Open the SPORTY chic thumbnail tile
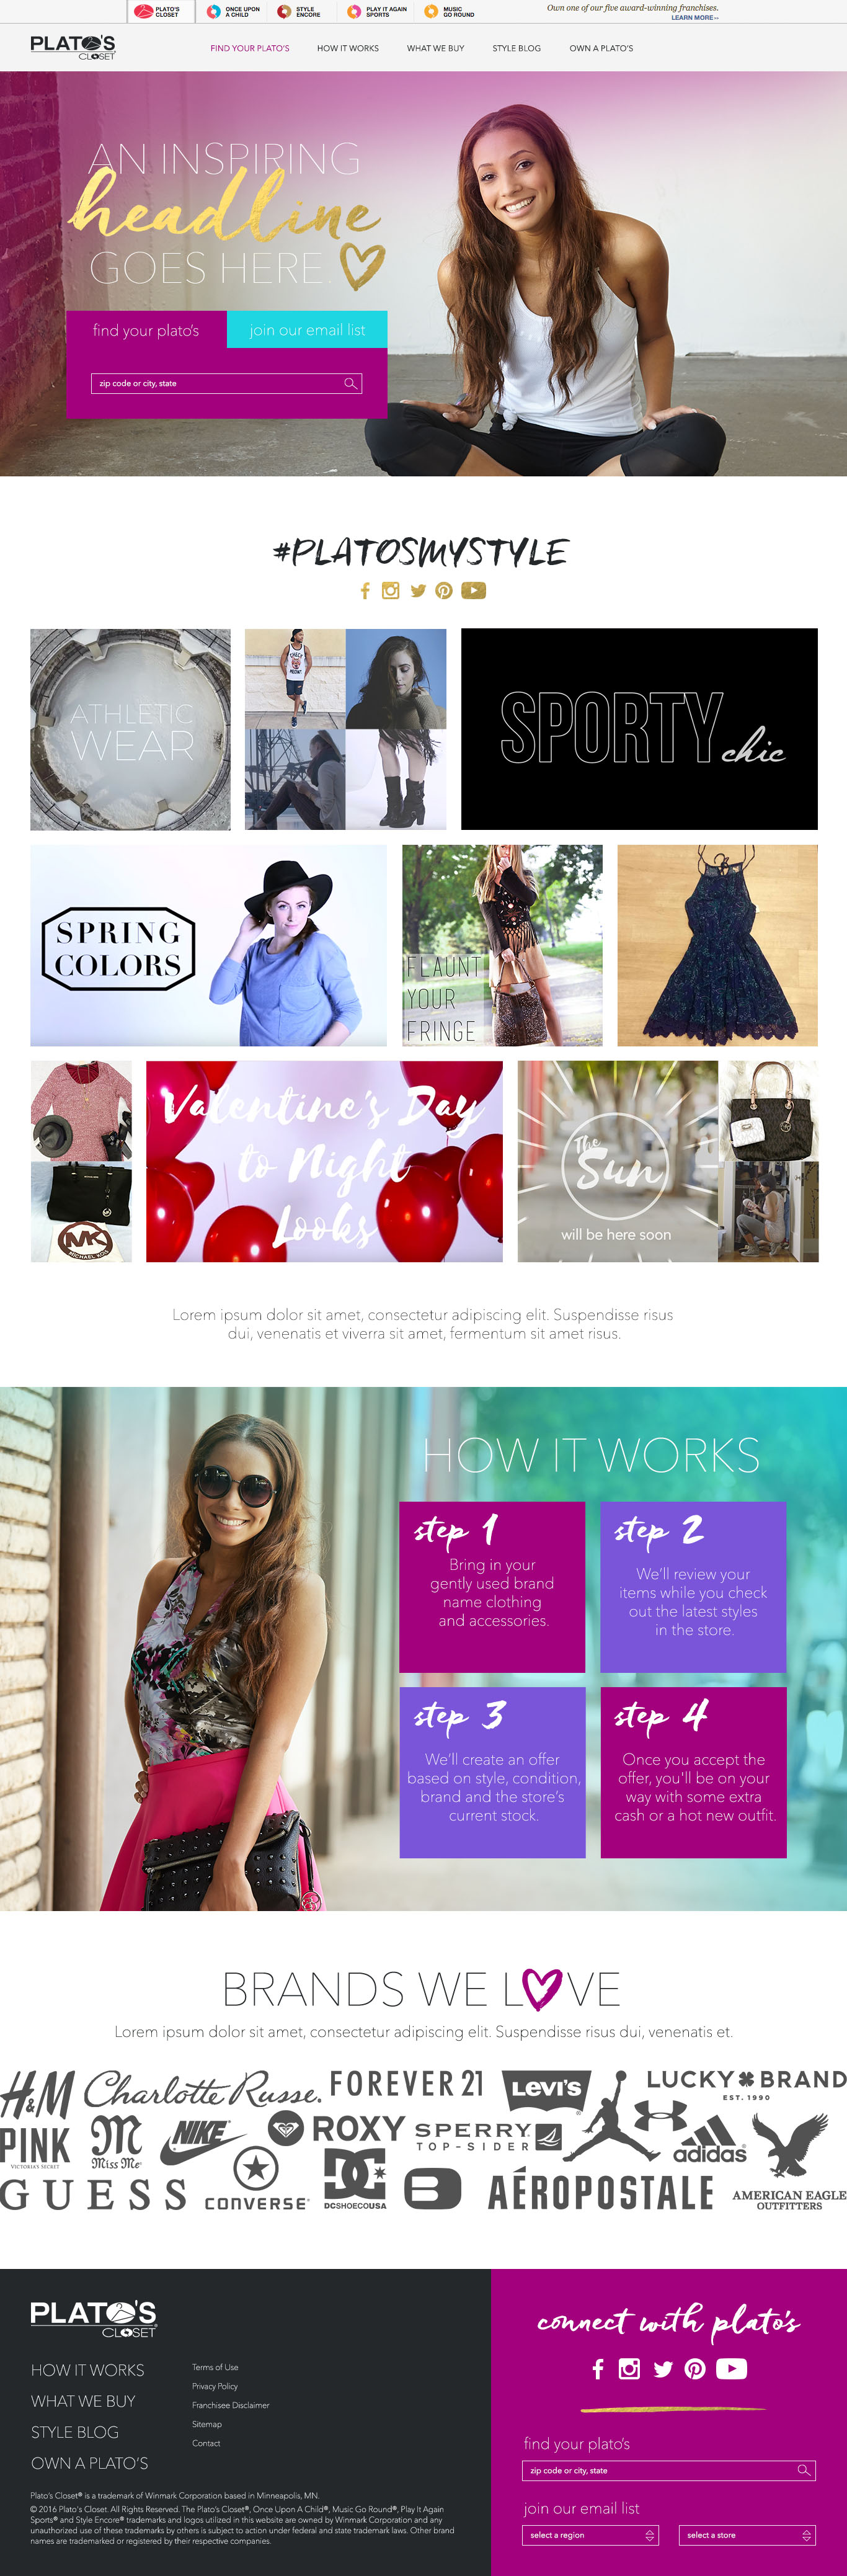 [x=639, y=729]
